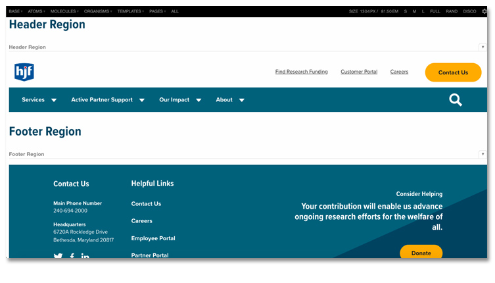The image size is (495, 283).
Task: Open the PAGES menu
Action: tap(157, 11)
